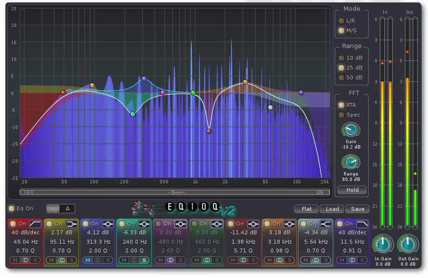Screen dimensions: 428x278
Task: Turn off the red 49.04 Hz band
Action: click(13, 224)
